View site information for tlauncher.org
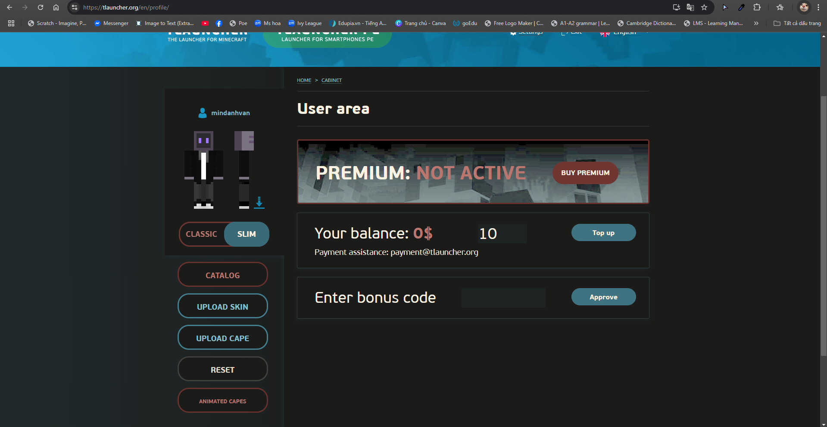The width and height of the screenshot is (827, 427). coord(75,7)
